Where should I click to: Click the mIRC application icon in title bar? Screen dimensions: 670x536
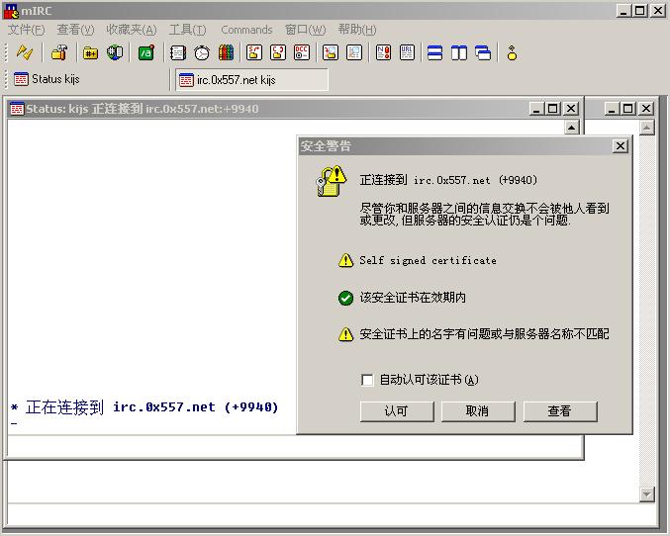(12, 11)
